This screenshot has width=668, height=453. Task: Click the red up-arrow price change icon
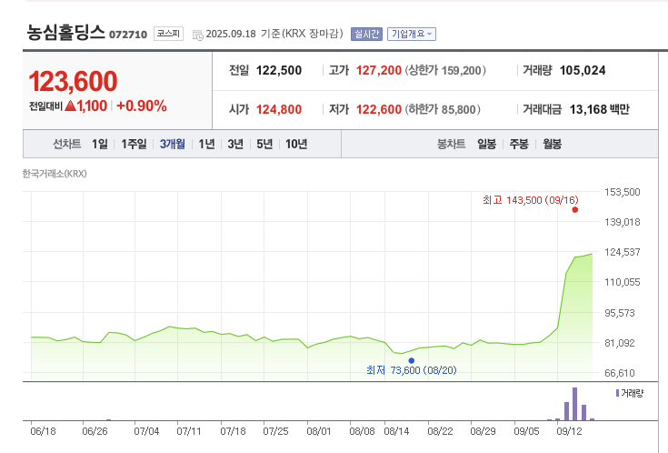coord(69,106)
